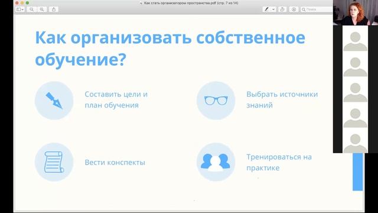The height and width of the screenshot is (213, 378).
Task: Click text 'Выбрать источники знаний'
Action: click(282, 100)
